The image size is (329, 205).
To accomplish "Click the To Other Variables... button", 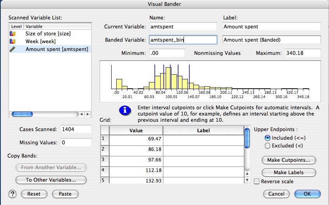I will point(51,180).
